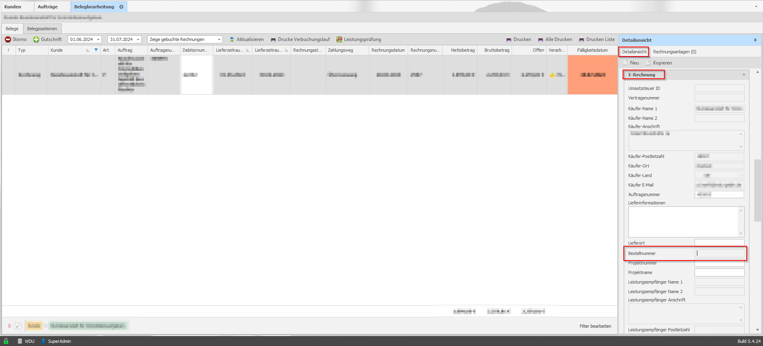
Task: Click the Drucken printer icon
Action: [x=509, y=40]
